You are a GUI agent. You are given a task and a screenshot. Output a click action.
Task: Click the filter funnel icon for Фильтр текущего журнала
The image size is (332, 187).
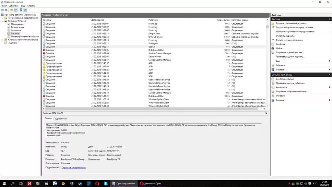coord(273,40)
